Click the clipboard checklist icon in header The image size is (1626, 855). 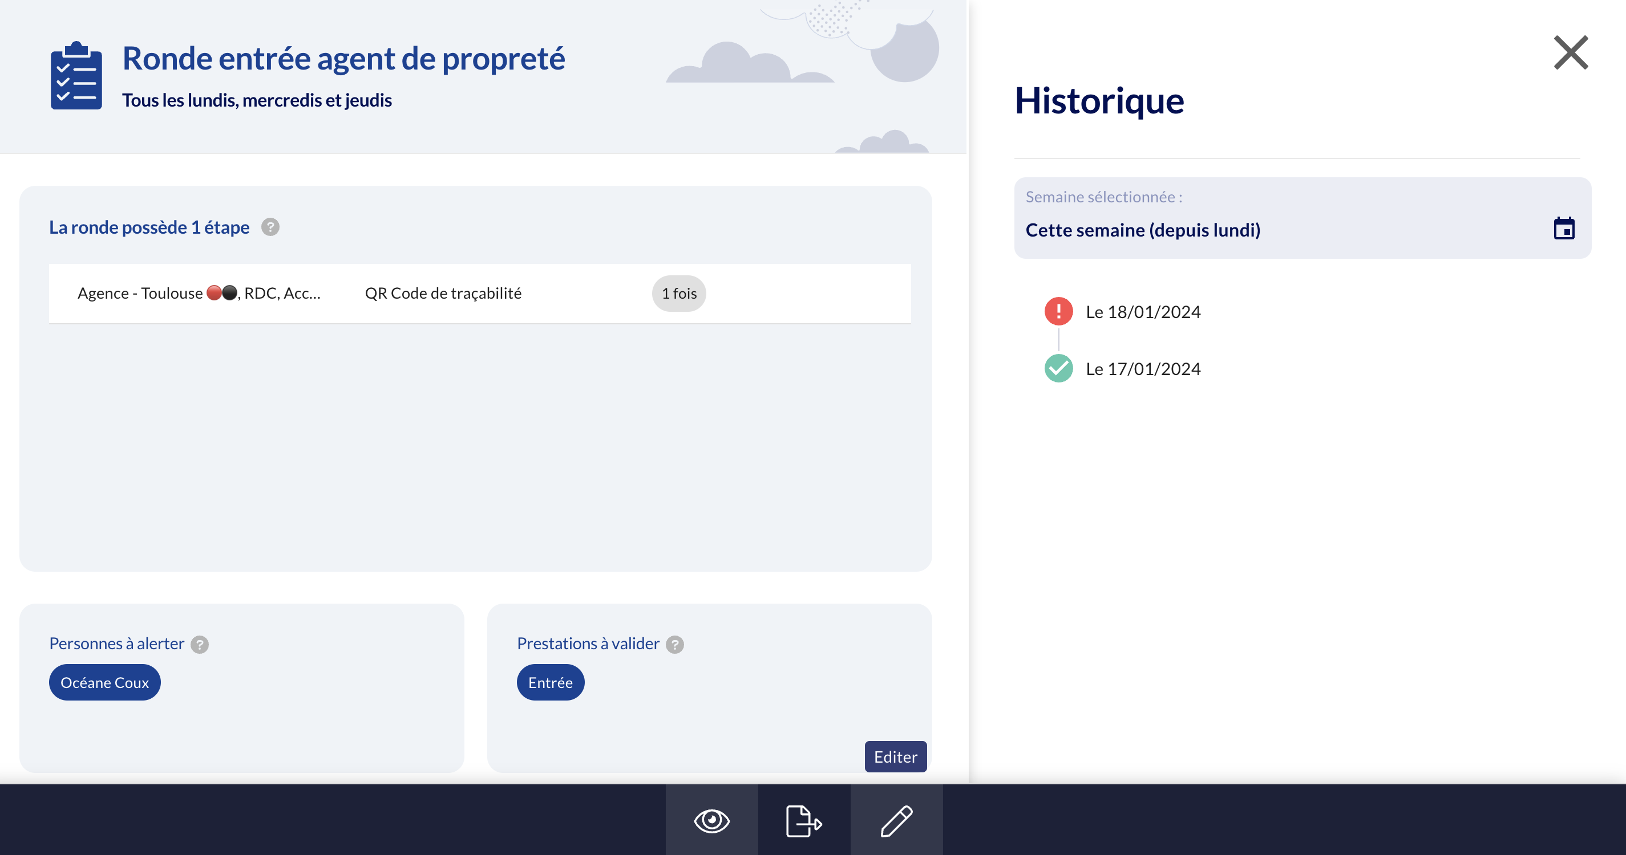[76, 76]
